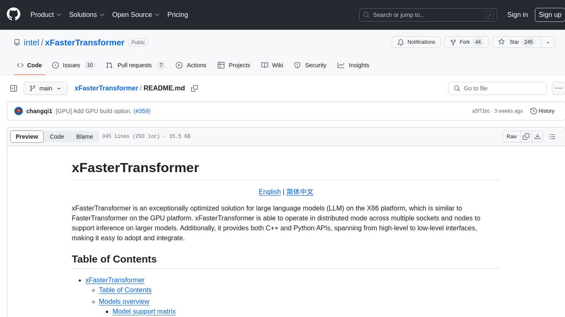
Task: Open the changqi1 author profile link
Action: (39, 111)
